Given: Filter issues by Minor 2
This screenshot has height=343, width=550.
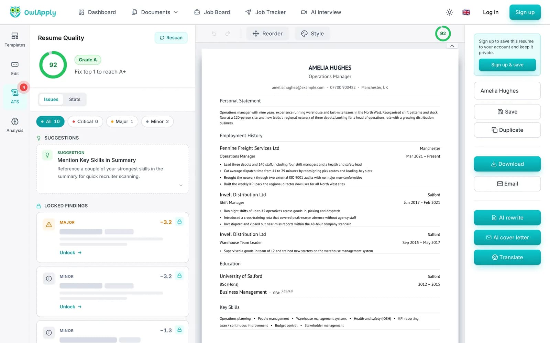Looking at the screenshot, I should (x=157, y=121).
